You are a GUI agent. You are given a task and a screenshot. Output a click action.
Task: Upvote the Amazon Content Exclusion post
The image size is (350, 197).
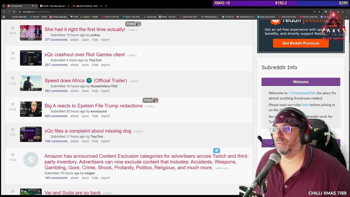[13, 155]
